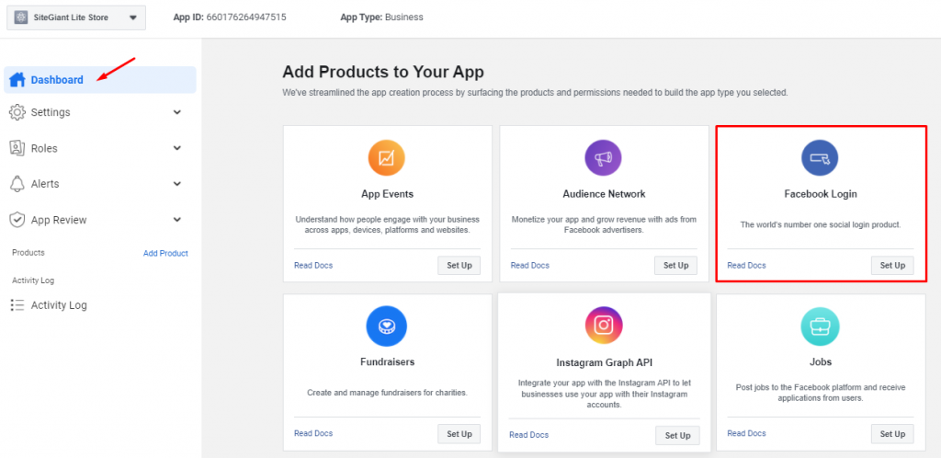Viewport: 941px width, 458px height.
Task: Click the Dashboard house icon
Action: (x=17, y=80)
